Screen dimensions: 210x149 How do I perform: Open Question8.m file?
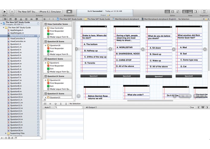pyautogui.click(x=16, y=86)
